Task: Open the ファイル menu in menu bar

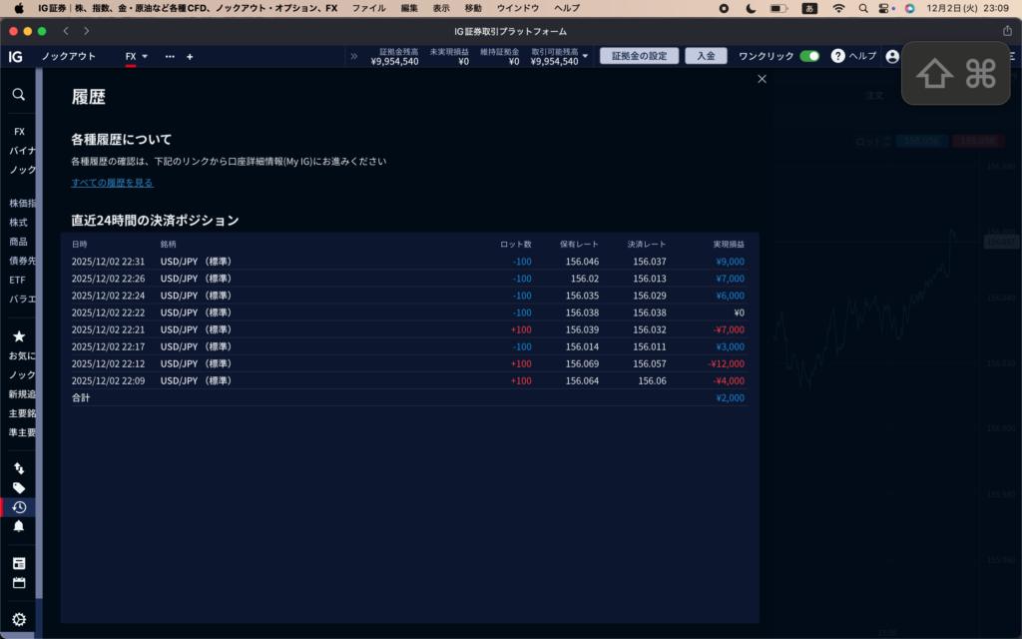Action: pyautogui.click(x=368, y=7)
